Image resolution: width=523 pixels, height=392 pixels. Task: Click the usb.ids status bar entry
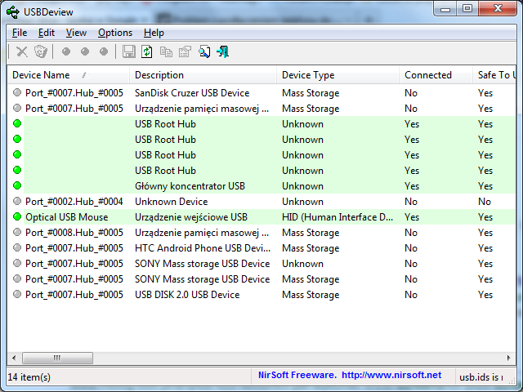point(481,377)
